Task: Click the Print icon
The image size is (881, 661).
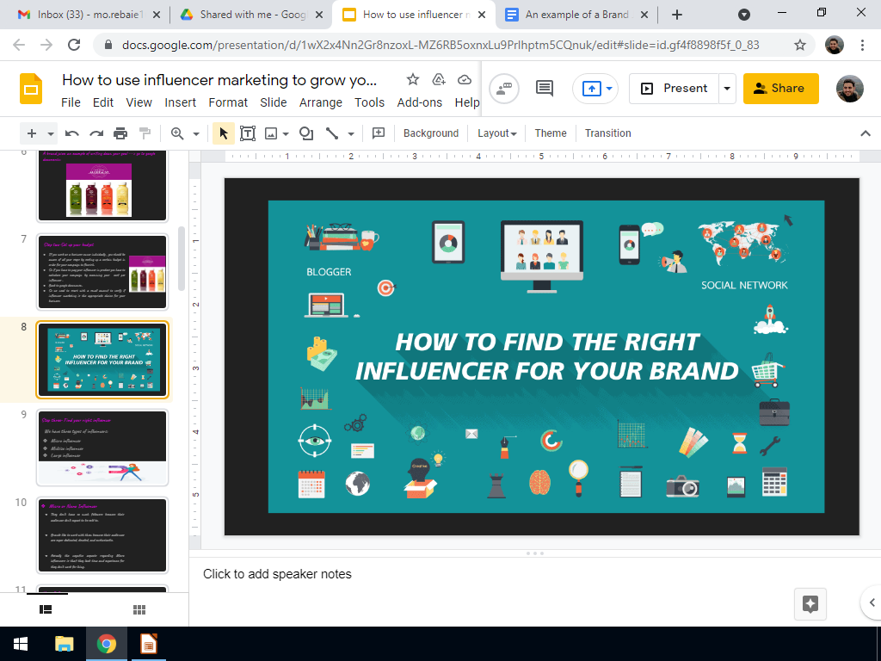Action: 120,133
